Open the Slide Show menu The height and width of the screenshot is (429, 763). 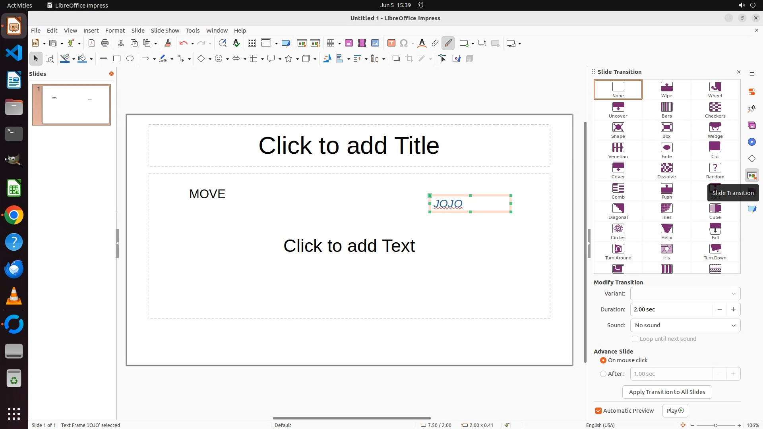[x=165, y=31]
